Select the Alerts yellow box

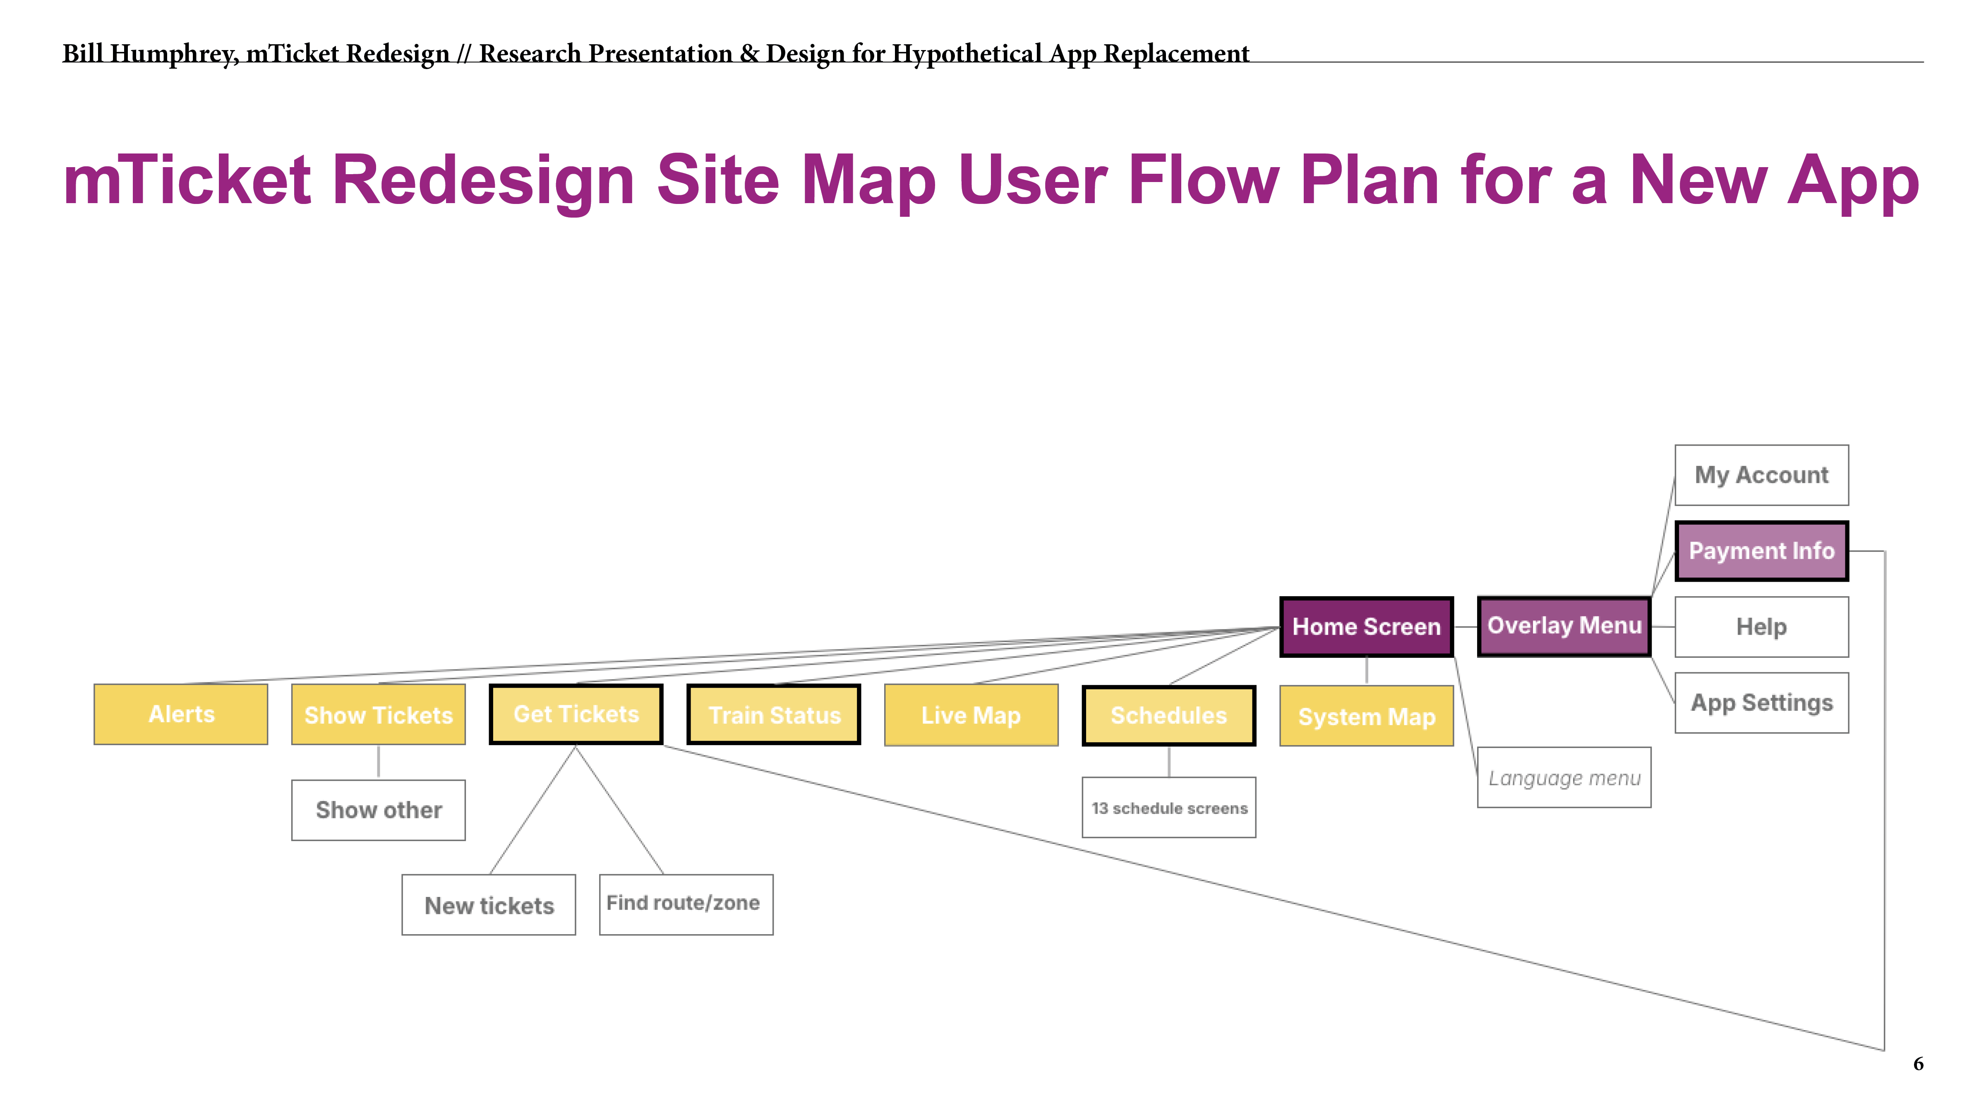point(181,714)
